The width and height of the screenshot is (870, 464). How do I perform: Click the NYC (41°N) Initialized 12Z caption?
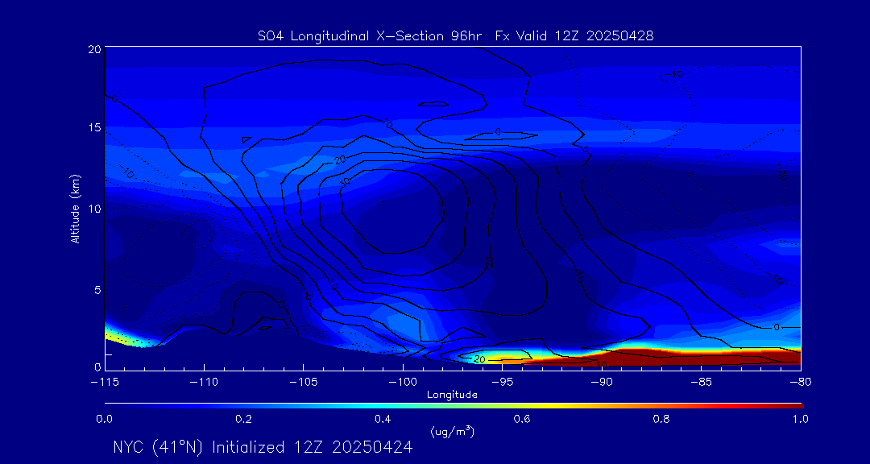(263, 447)
